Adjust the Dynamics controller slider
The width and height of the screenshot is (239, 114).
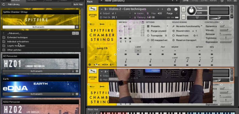(x=226, y=26)
